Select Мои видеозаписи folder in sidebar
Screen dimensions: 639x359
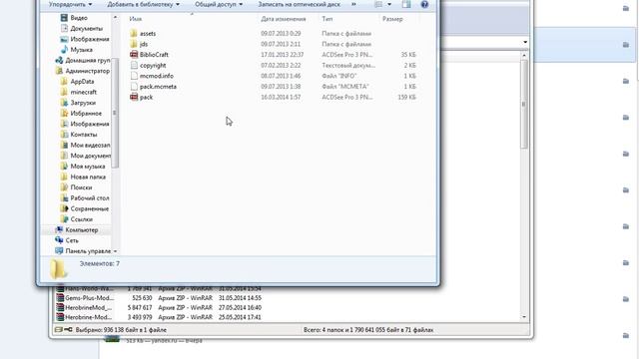90,145
